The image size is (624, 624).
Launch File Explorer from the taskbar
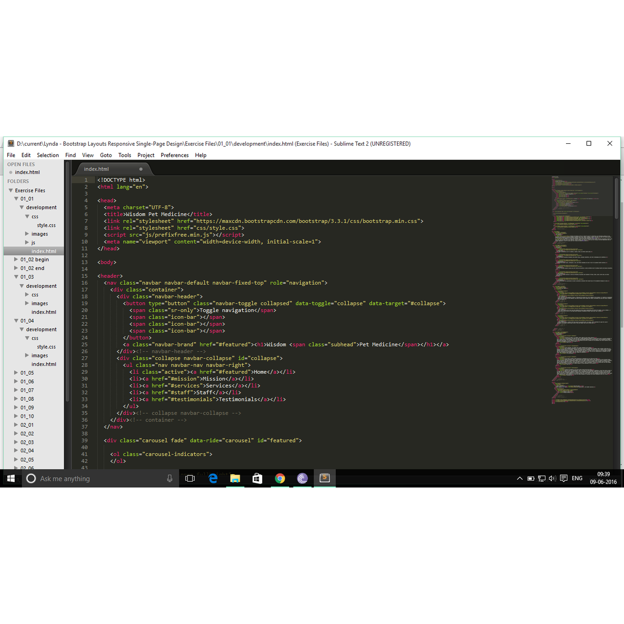pyautogui.click(x=235, y=479)
